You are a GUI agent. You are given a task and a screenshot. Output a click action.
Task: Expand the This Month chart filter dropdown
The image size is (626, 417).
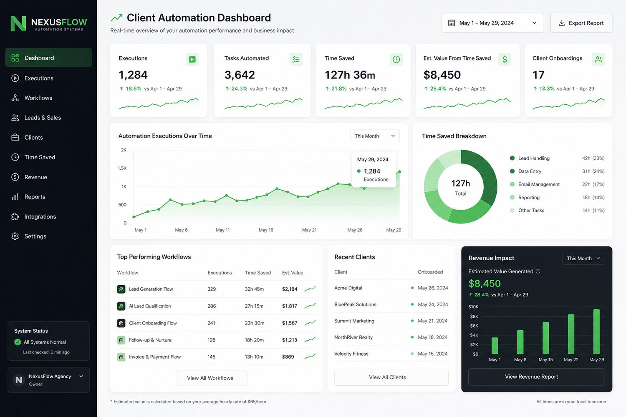pyautogui.click(x=375, y=136)
